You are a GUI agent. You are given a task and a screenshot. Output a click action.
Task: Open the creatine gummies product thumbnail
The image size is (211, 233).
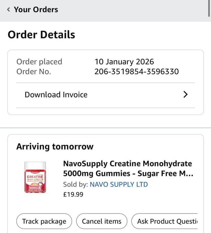point(35,177)
